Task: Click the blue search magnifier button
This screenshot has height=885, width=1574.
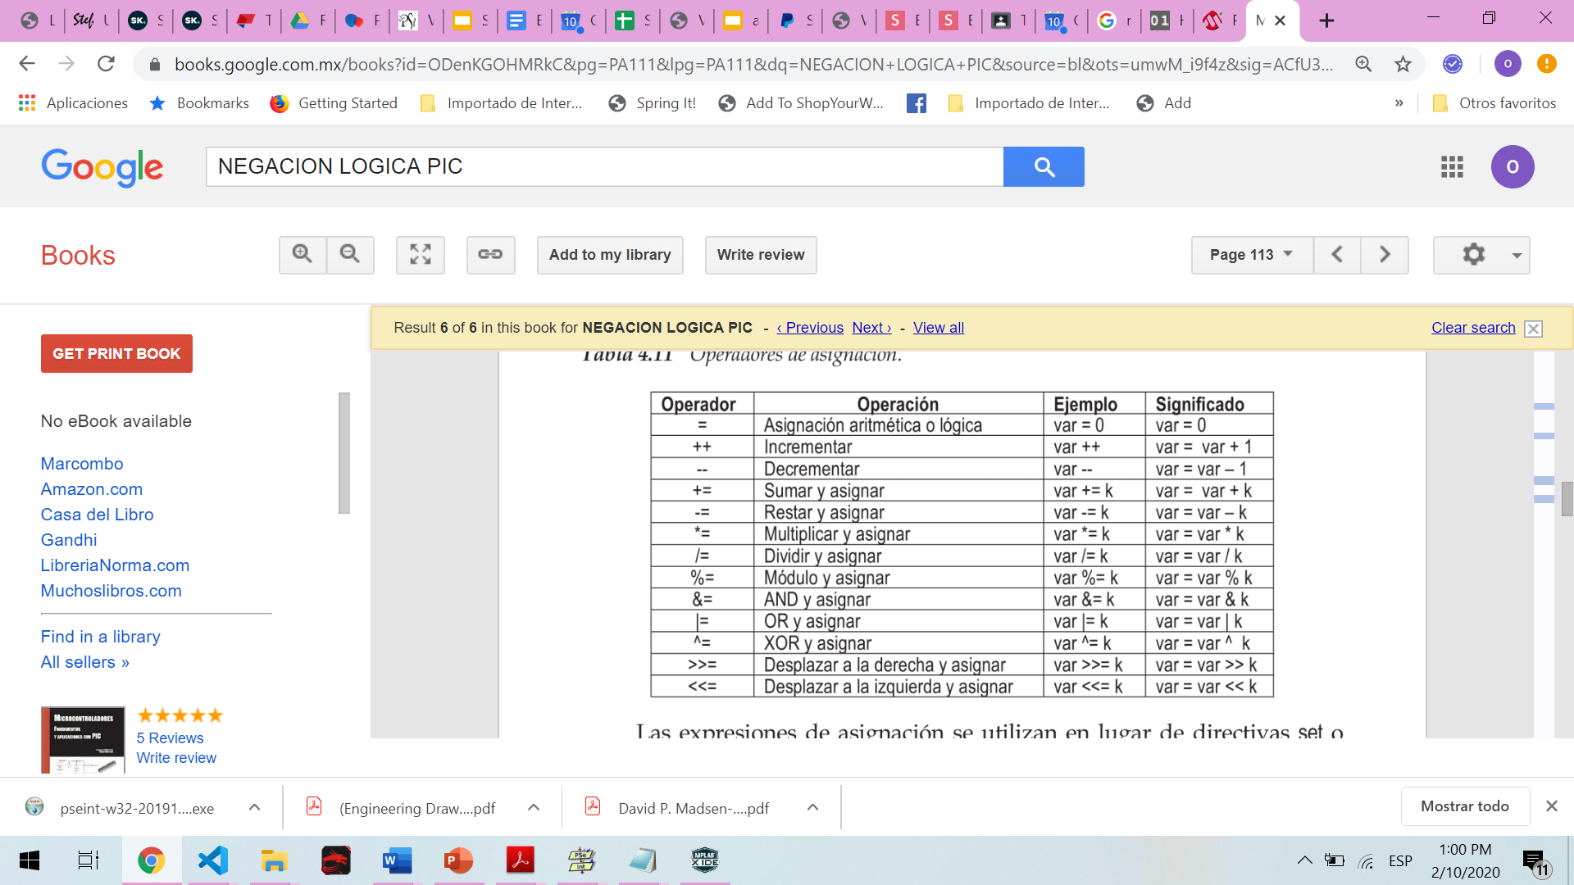Action: coord(1044,167)
